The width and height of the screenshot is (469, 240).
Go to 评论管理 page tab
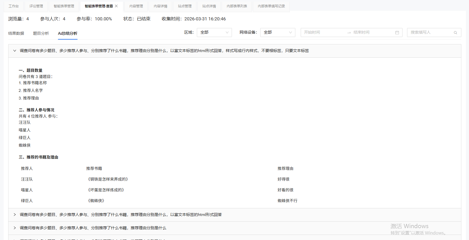[36, 6]
